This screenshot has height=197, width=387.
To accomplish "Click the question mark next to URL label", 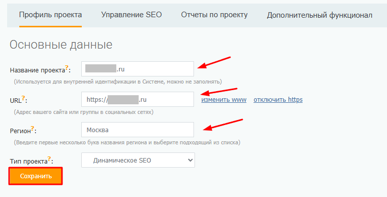I will pos(23,98).
